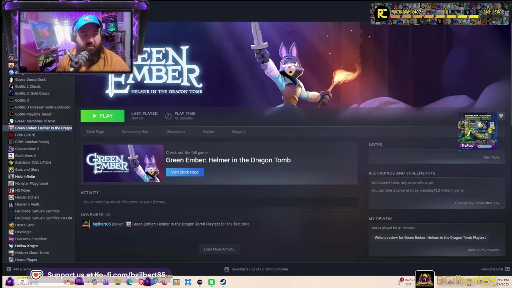Click the Green Ember full game banner thumbnail

click(x=123, y=163)
